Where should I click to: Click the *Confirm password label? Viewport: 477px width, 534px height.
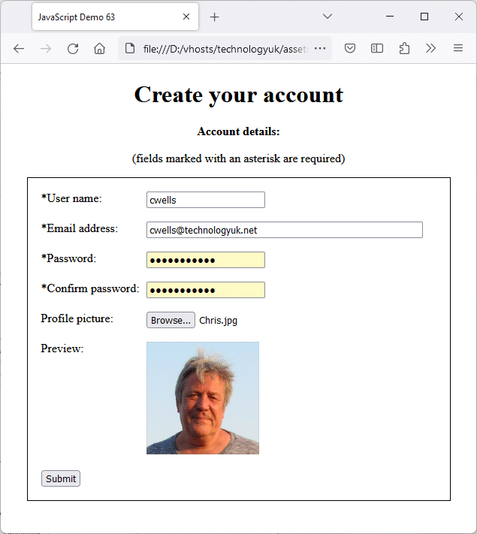pyautogui.click(x=90, y=288)
